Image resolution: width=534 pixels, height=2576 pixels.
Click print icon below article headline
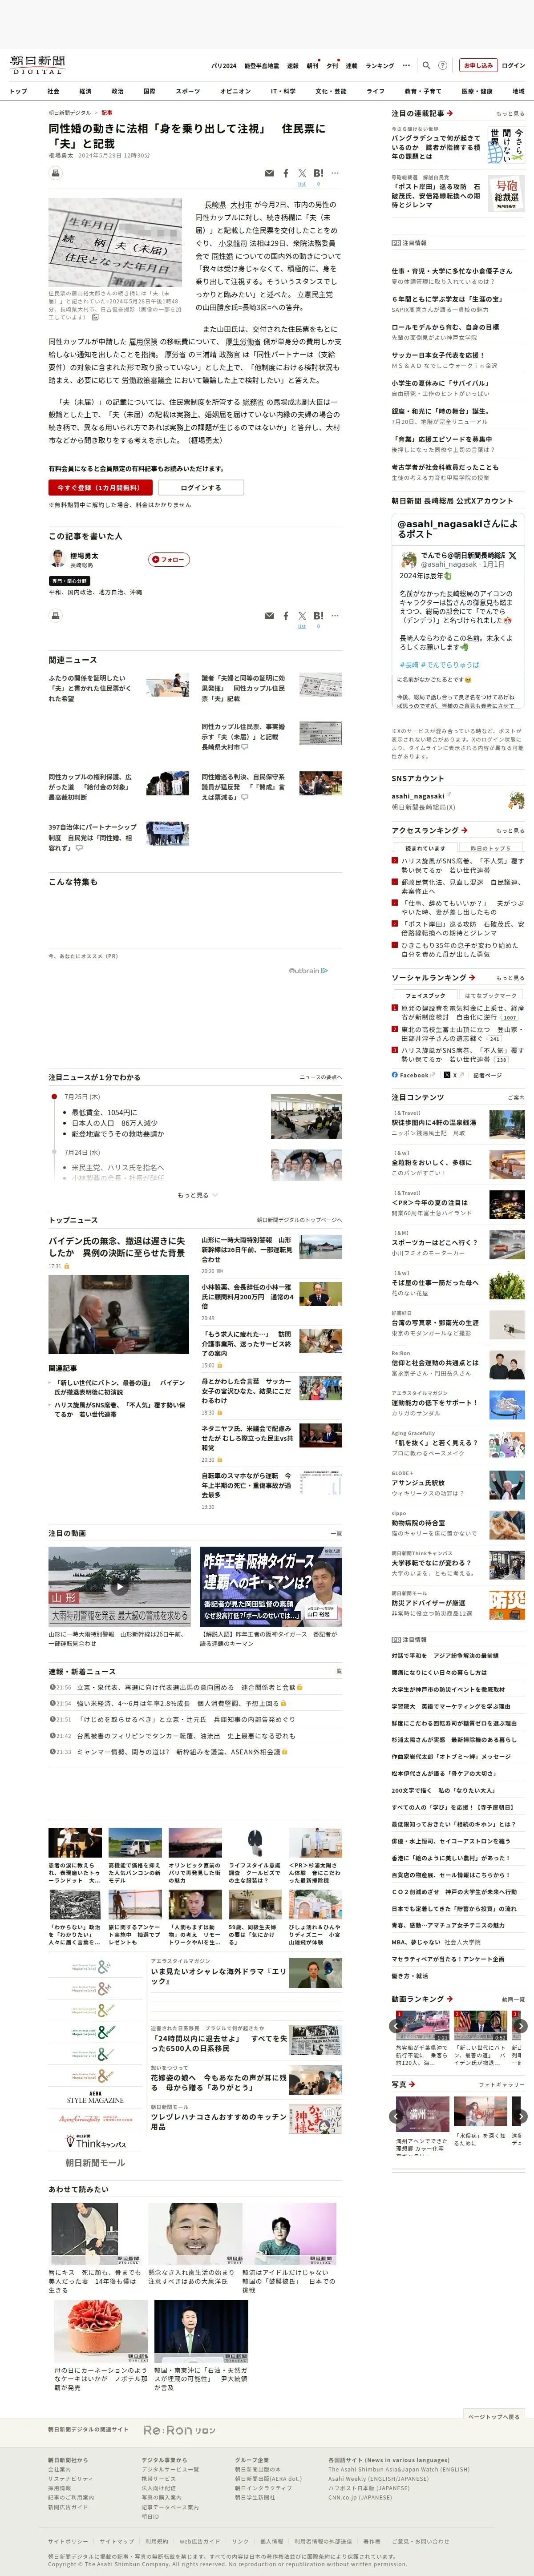(x=55, y=173)
